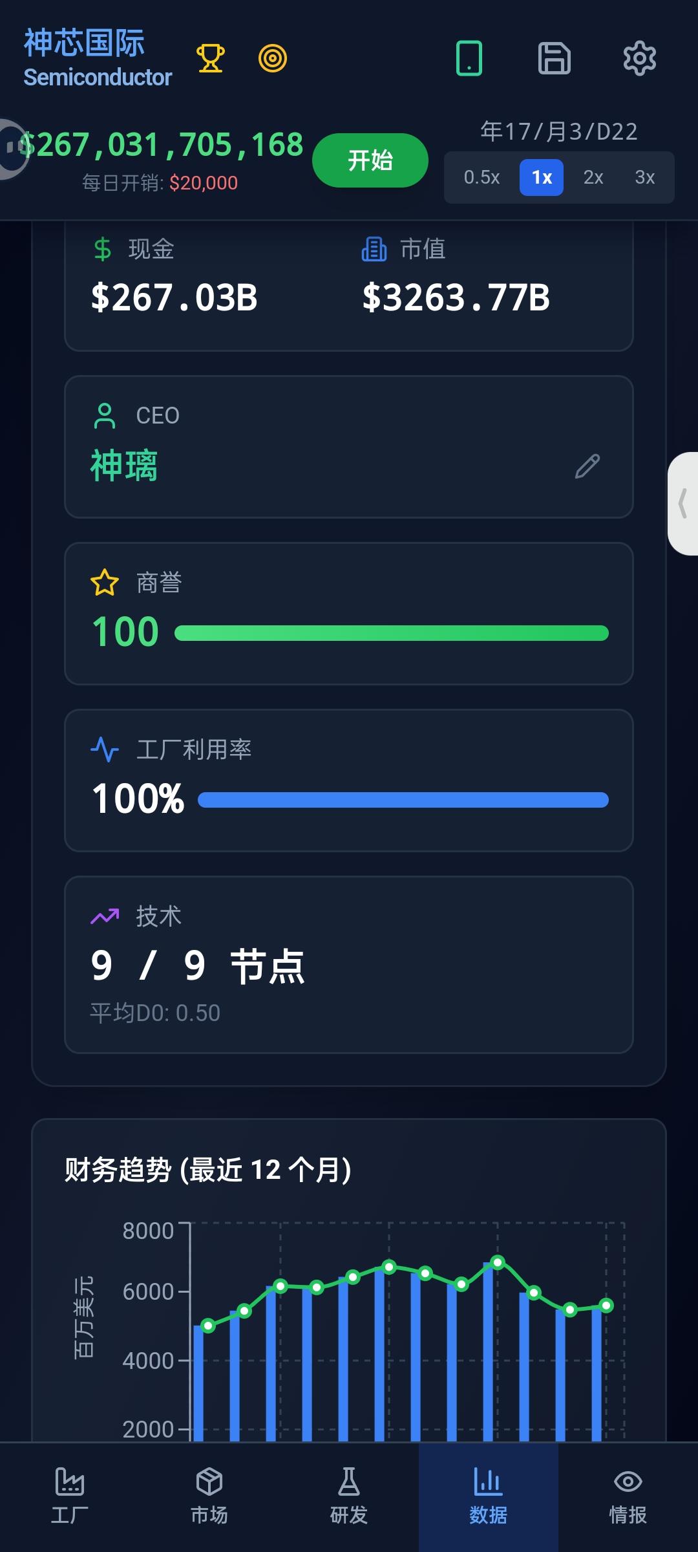Open the 情报 intelligence tab
Screen dimensions: 698x1552
[x=628, y=1496]
